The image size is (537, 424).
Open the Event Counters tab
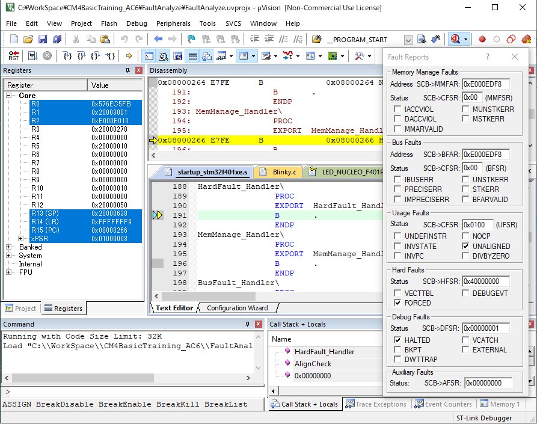pyautogui.click(x=443, y=404)
